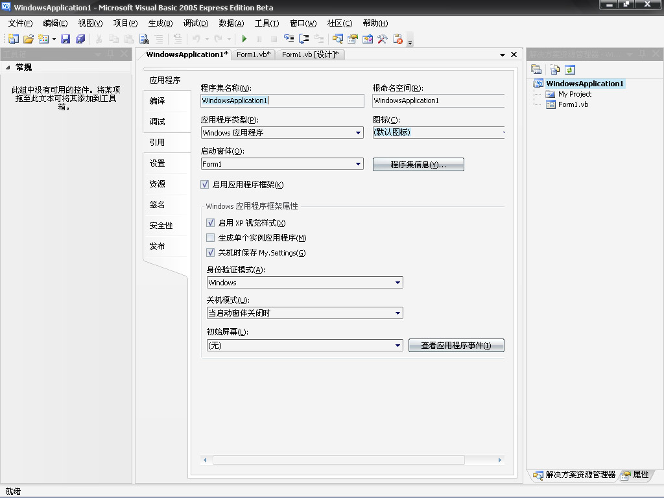Viewport: 664px width, 498px height.
Task: Open the Solution Explorer toolbar icon
Action: [337, 39]
